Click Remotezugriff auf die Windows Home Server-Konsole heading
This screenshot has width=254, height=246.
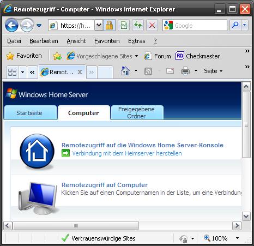coord(142,145)
